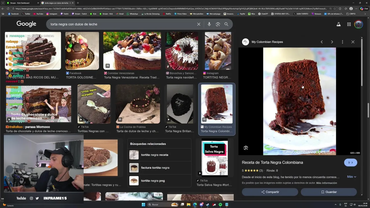Close the image preview panel
This screenshot has width=370, height=208.
(x=353, y=42)
